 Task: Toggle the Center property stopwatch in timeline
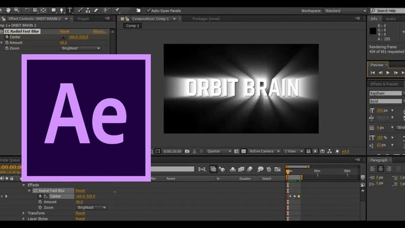[40, 196]
